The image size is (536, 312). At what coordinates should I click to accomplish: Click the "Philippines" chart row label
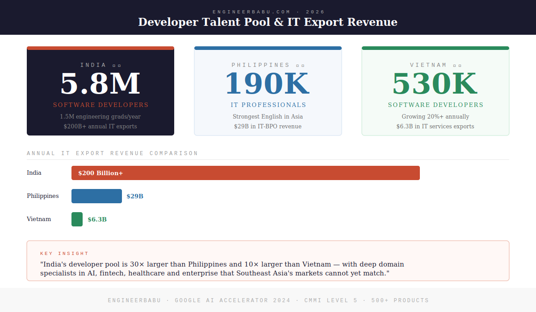pos(43,196)
